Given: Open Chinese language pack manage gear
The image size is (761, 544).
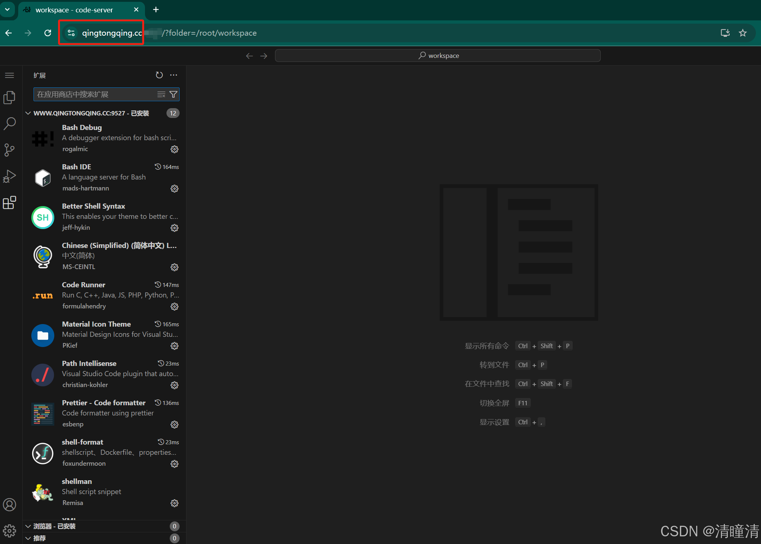Looking at the screenshot, I should [174, 267].
